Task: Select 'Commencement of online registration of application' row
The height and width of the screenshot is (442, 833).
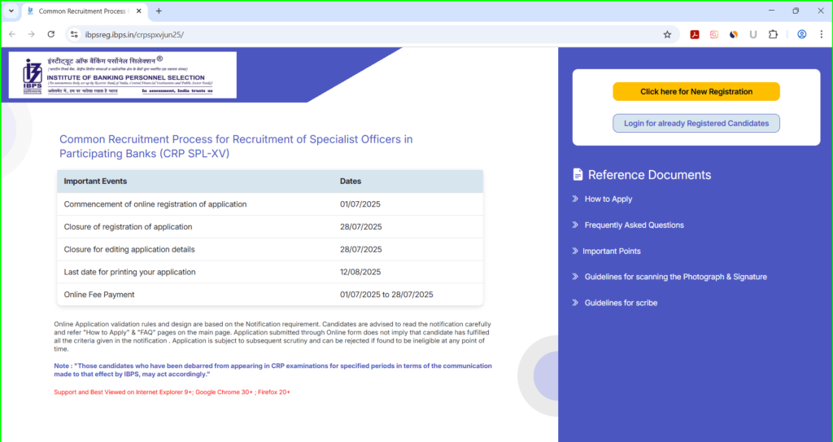Action: tap(270, 204)
